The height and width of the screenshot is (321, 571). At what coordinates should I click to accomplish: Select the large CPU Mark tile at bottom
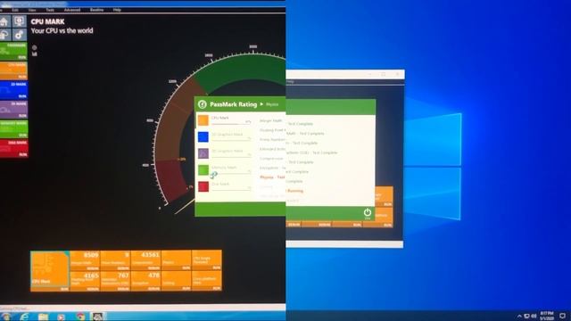point(50,271)
